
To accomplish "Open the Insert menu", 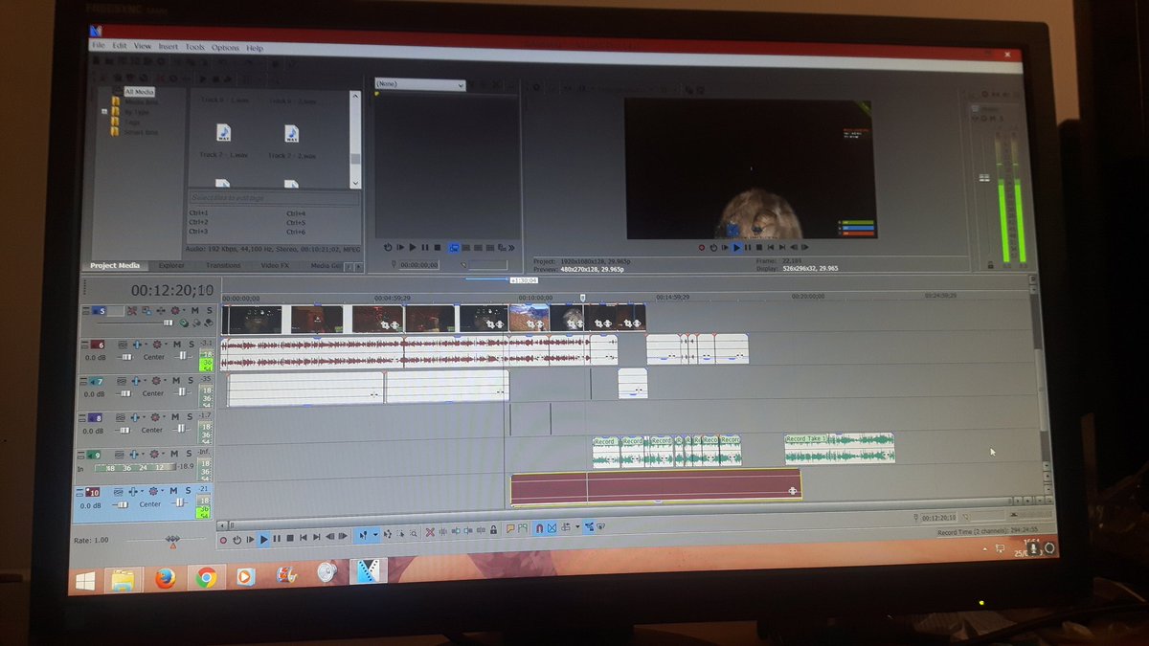I will (x=169, y=47).
